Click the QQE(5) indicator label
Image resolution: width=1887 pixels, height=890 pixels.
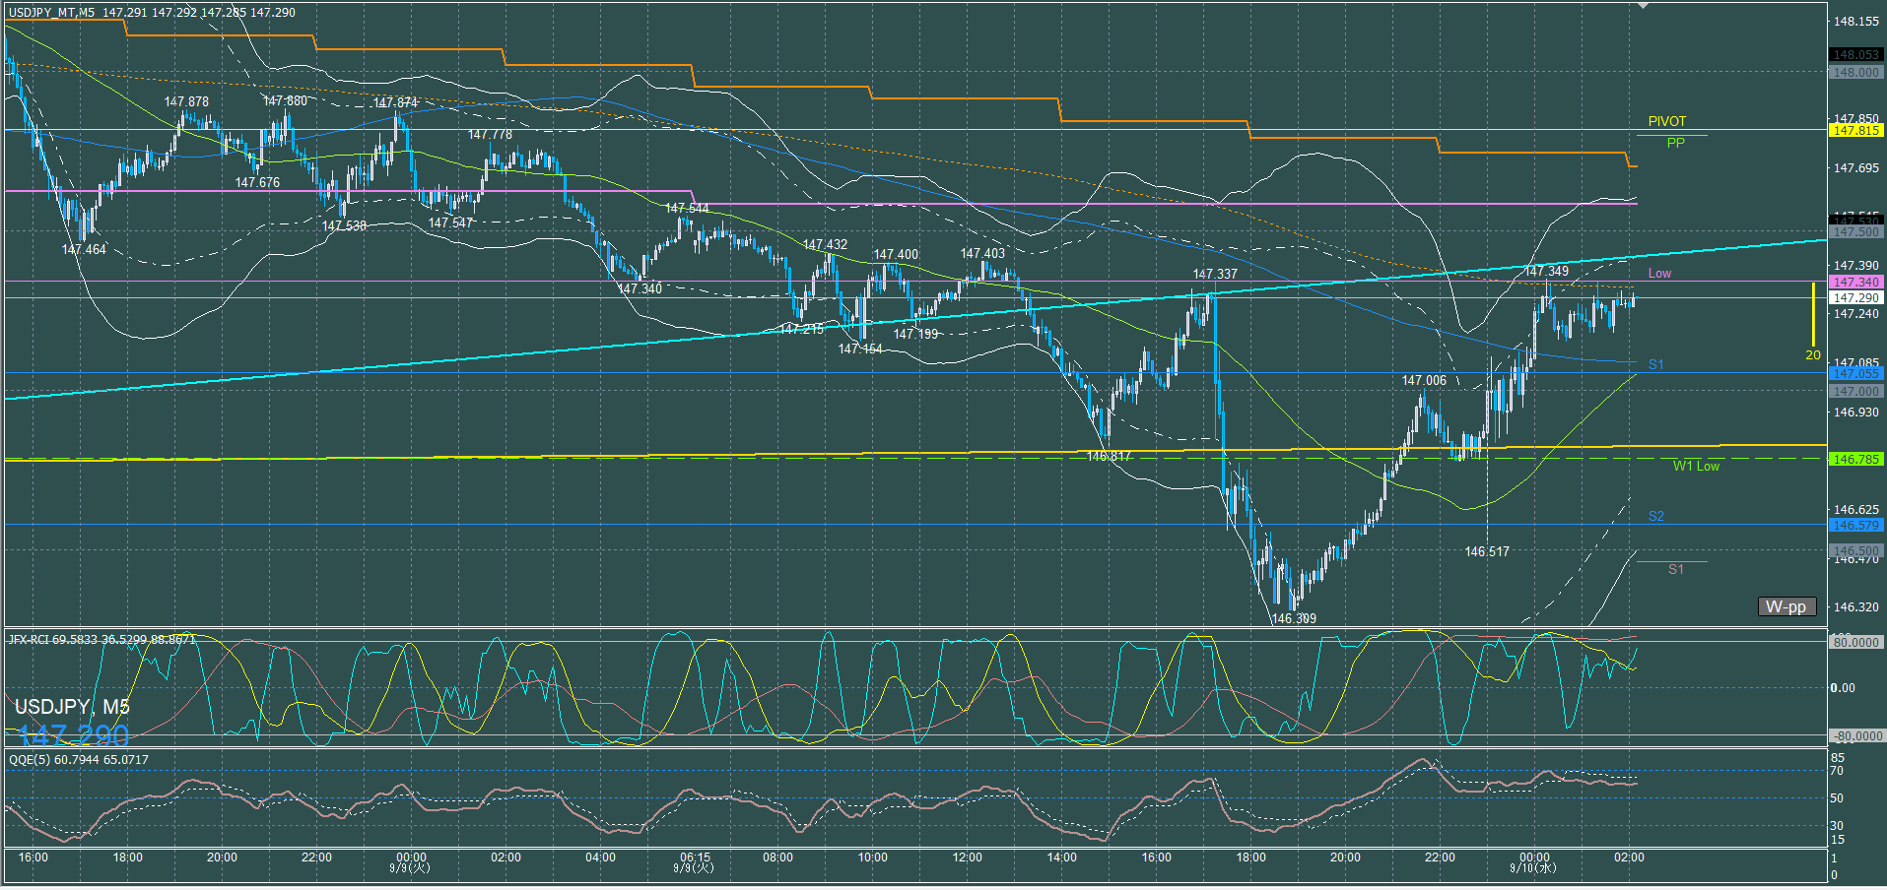pos(79,759)
